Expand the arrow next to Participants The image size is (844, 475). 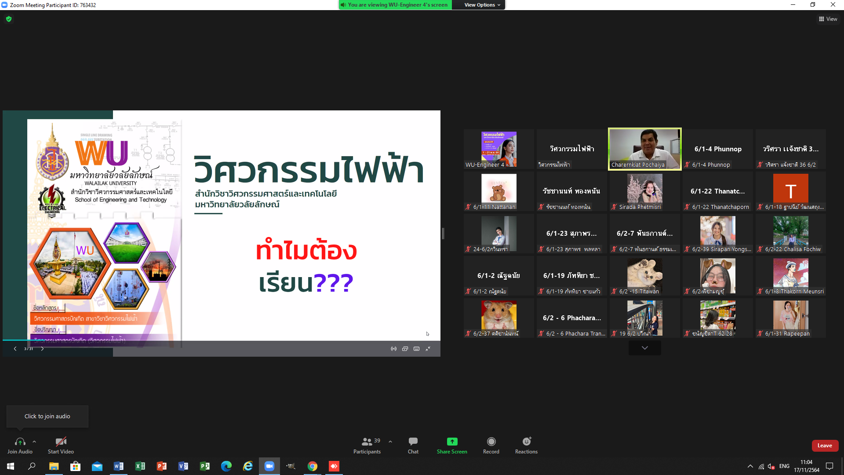(x=390, y=442)
